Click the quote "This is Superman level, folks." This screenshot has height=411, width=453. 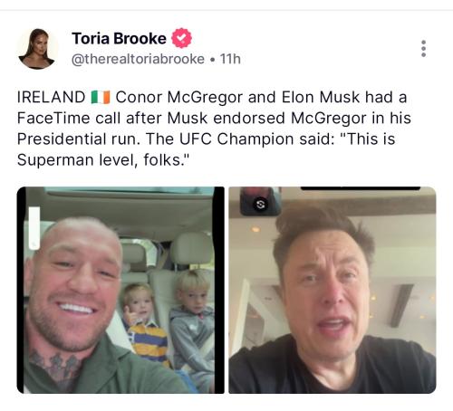click(x=207, y=149)
